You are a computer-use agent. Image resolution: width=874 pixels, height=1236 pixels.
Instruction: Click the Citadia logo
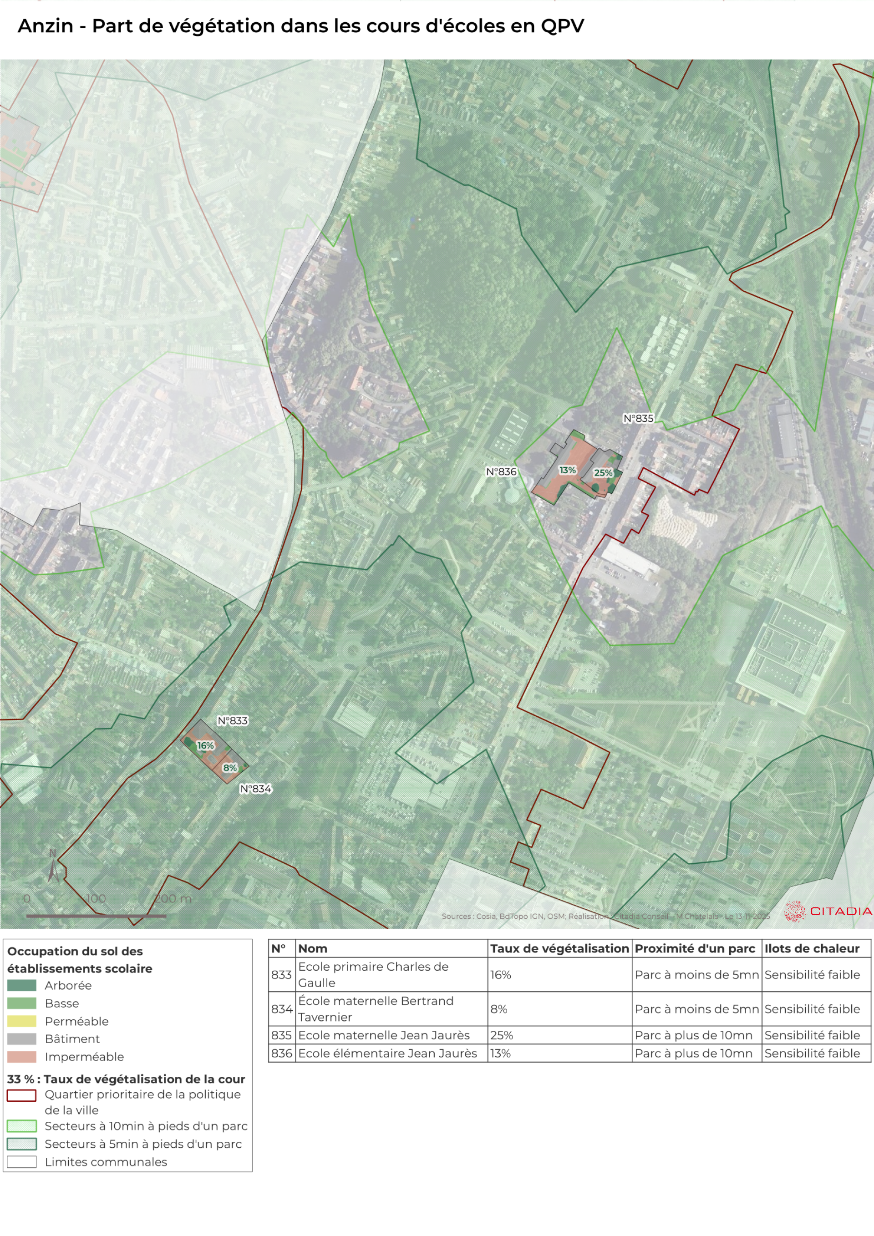click(x=828, y=911)
